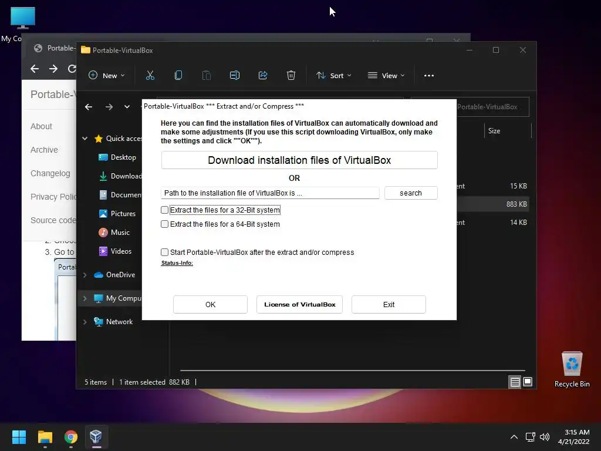Viewport: 601px width, 451px height.
Task: Click the VirtualBox cube taskbar icon
Action: point(96,437)
